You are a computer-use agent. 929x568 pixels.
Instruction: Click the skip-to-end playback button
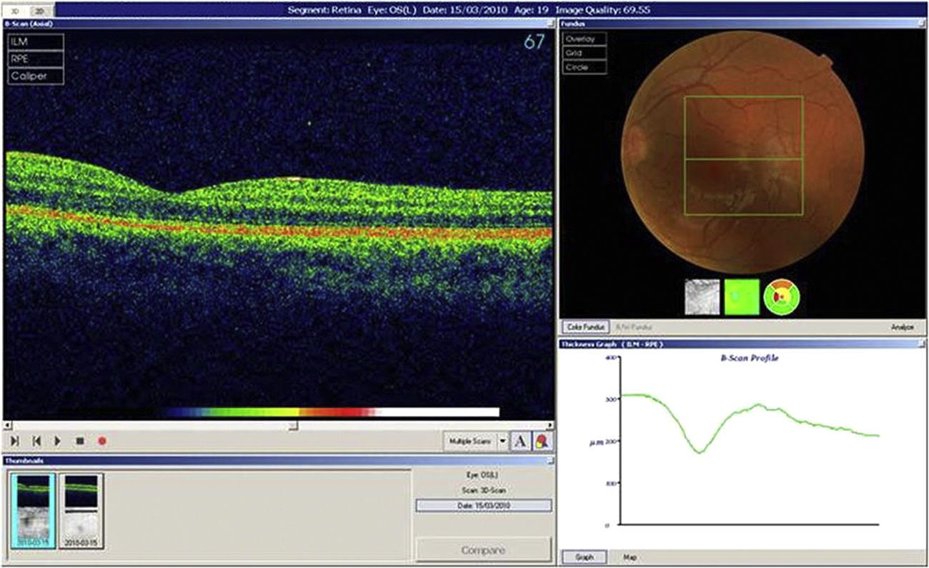pos(14,442)
